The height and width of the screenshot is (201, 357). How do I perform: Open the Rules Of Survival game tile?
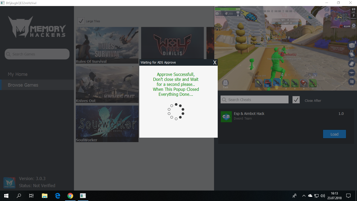(107, 45)
